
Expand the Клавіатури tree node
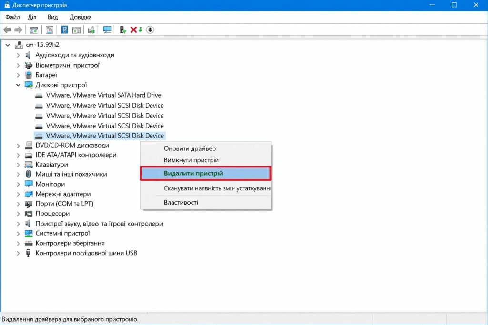pyautogui.click(x=19, y=165)
